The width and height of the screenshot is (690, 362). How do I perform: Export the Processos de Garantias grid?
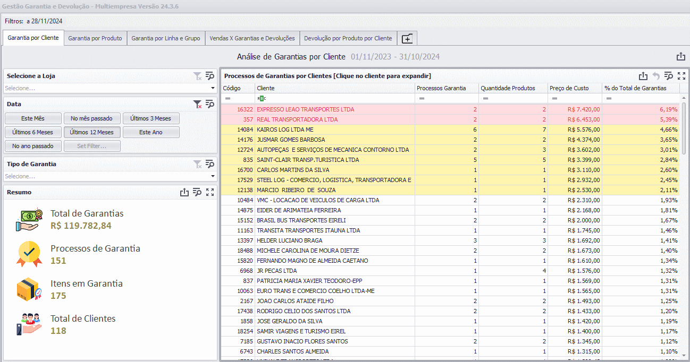643,76
